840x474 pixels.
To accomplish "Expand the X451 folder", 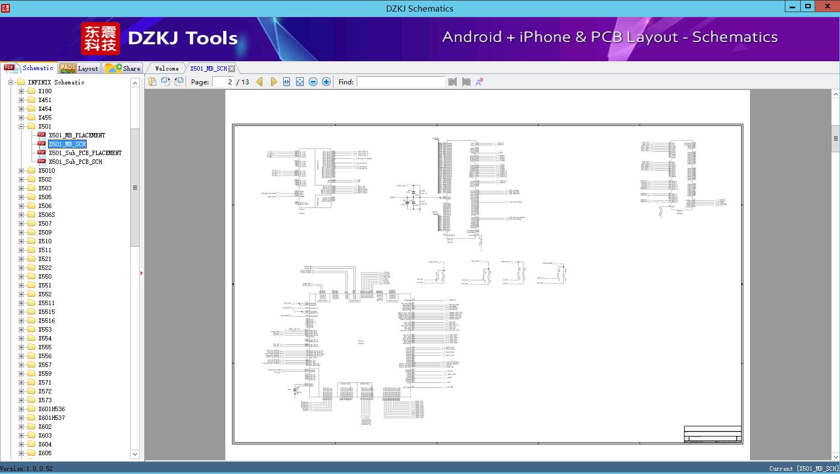I will pyautogui.click(x=21, y=100).
